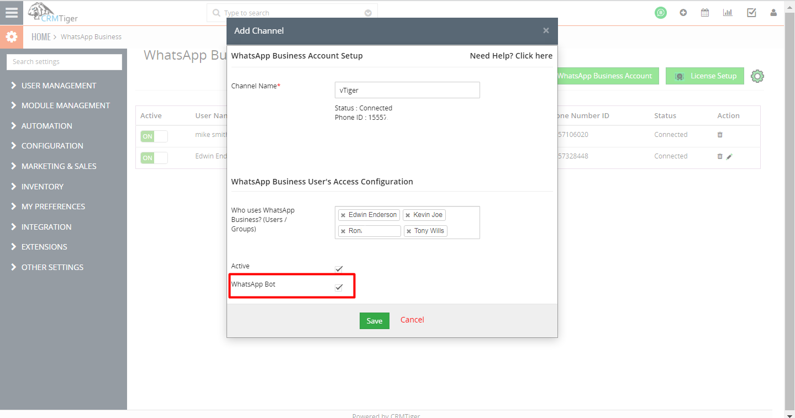Delete the mike smith row via trash icon
This screenshot has width=795, height=418.
click(719, 135)
